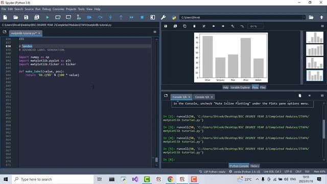Viewport: 327px width, 184px height.
Task: Create a new file from toolbar
Action: (5, 17)
